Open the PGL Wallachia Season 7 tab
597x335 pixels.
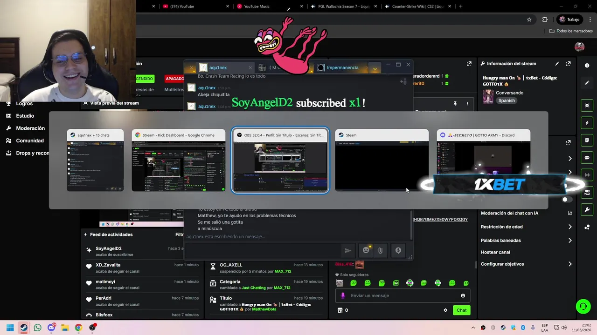tap(343, 7)
